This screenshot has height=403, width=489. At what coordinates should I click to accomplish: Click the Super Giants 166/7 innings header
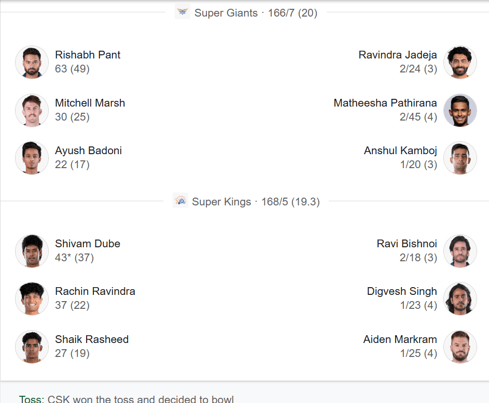[256, 13]
